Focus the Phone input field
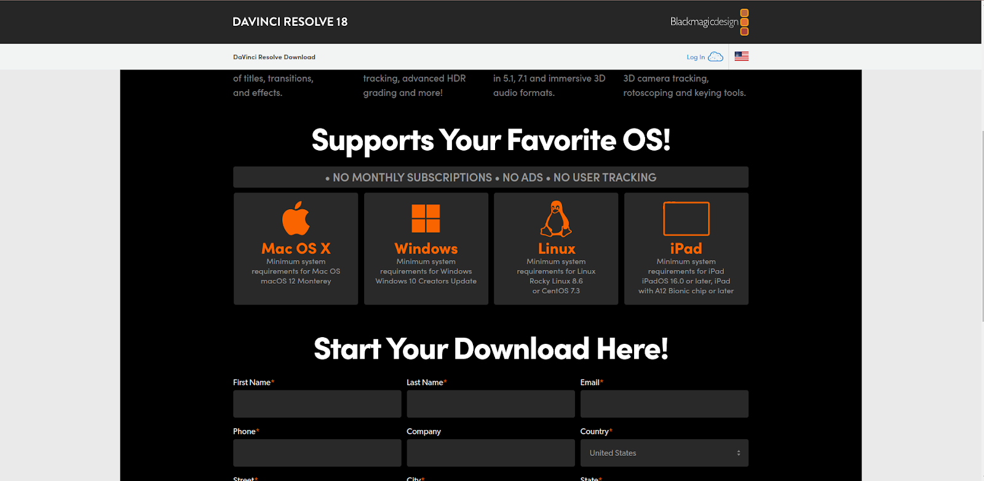The width and height of the screenshot is (984, 481). [x=317, y=453]
